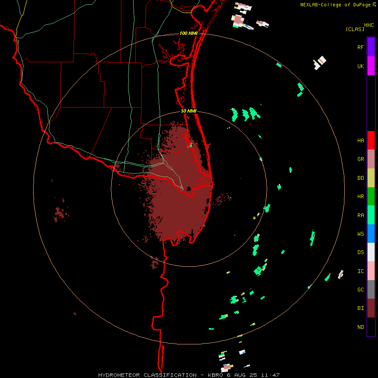Click the radar site gap in brown echo

coord(189,189)
